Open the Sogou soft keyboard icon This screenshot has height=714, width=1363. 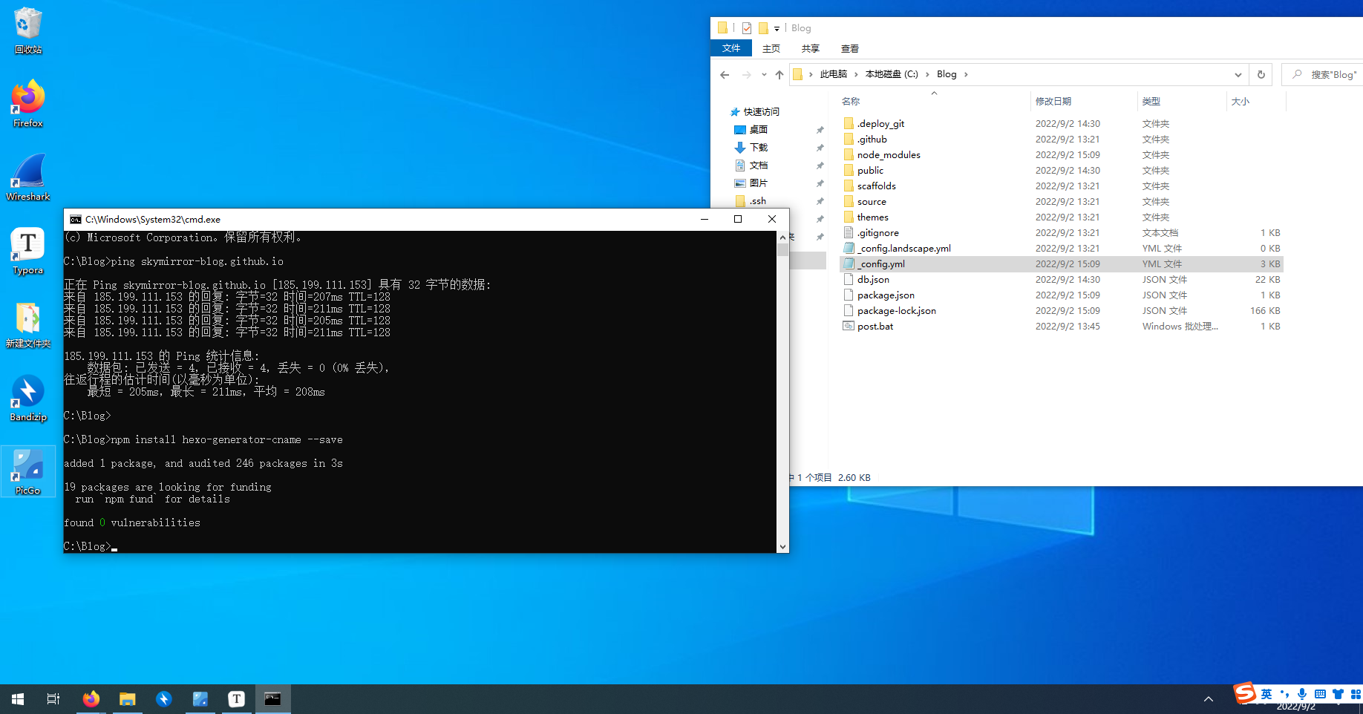pyautogui.click(x=1320, y=695)
